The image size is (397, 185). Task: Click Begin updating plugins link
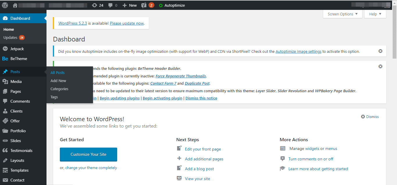click(x=120, y=98)
